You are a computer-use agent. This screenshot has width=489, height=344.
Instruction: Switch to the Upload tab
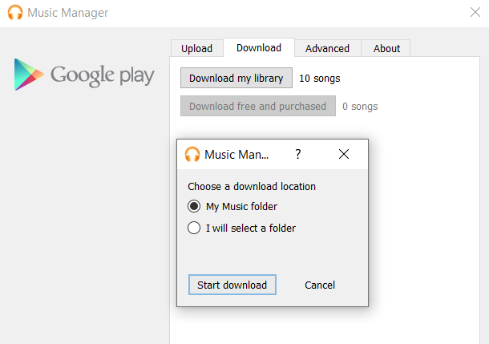click(196, 48)
